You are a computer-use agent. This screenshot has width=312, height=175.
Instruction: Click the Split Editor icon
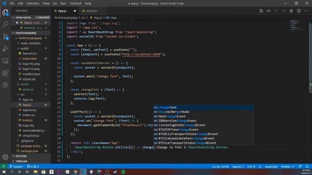click(x=299, y=11)
